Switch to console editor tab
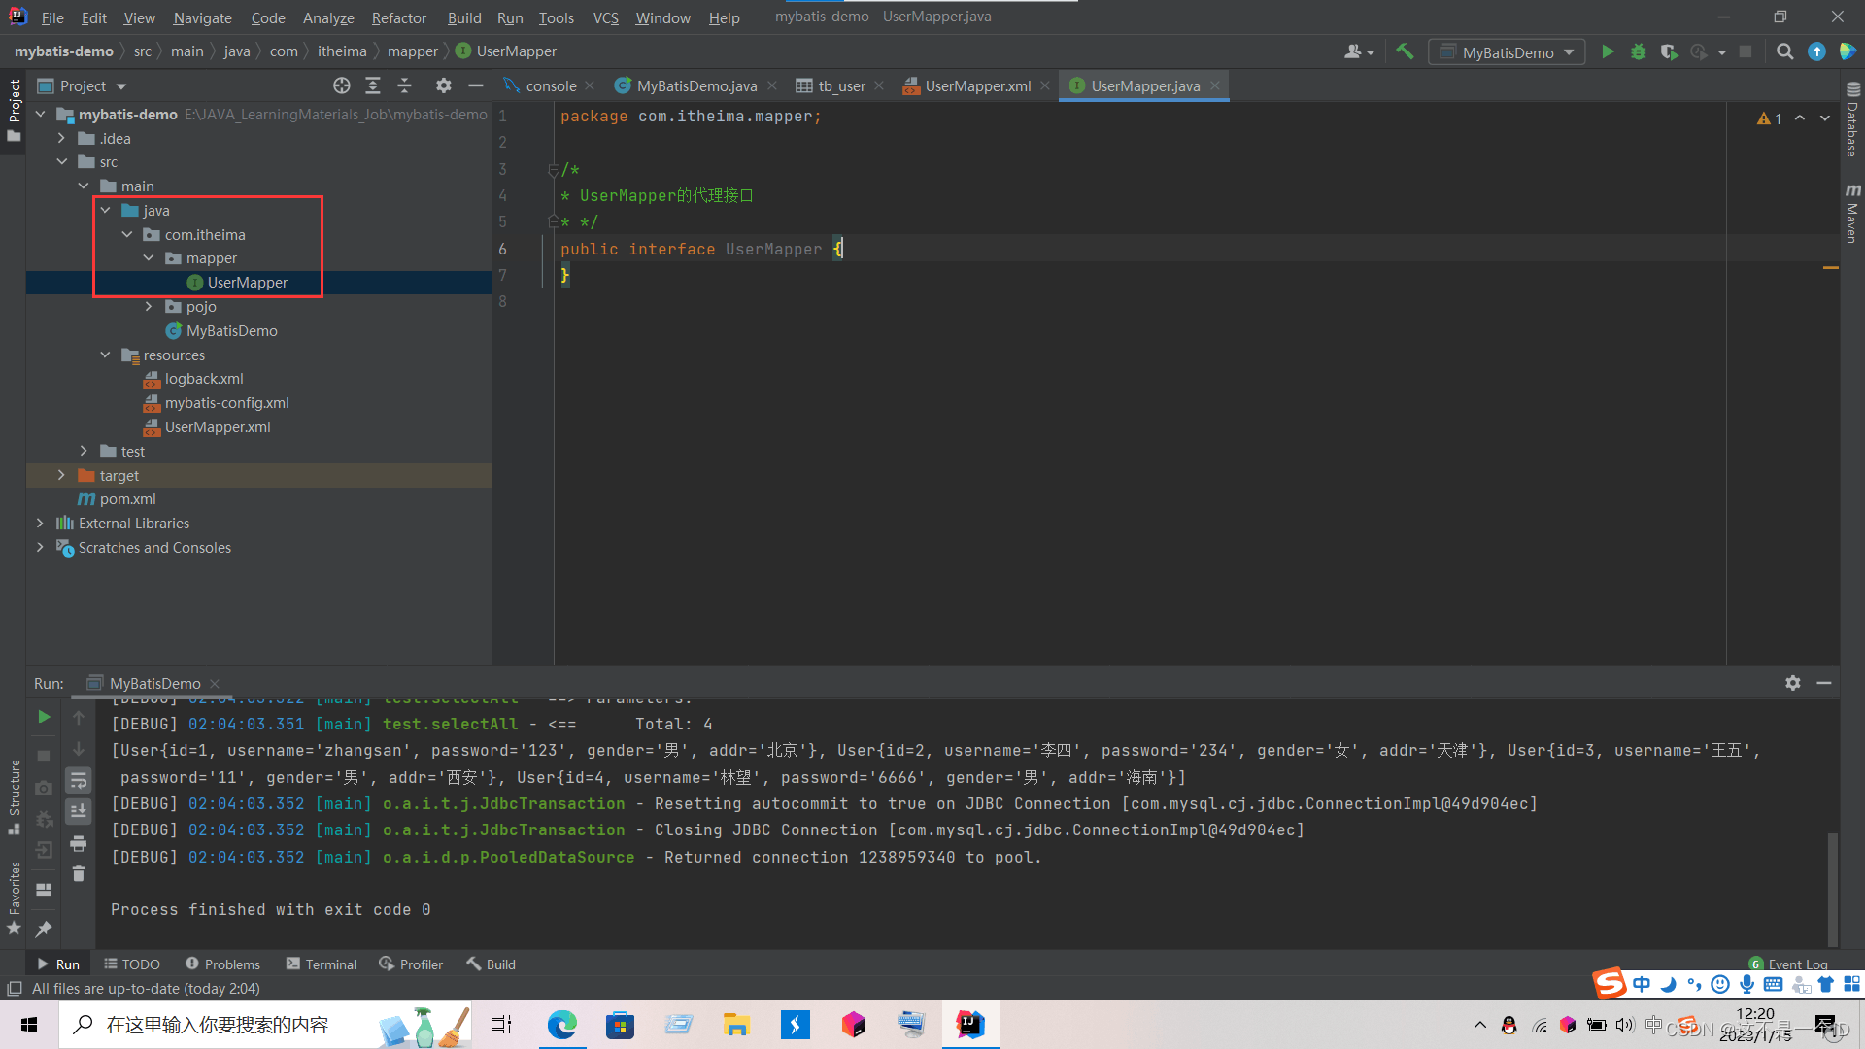 click(550, 85)
